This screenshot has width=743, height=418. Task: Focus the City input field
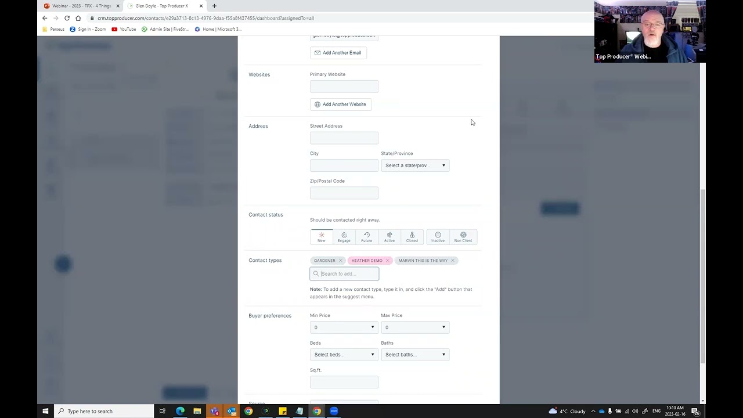[344, 165]
